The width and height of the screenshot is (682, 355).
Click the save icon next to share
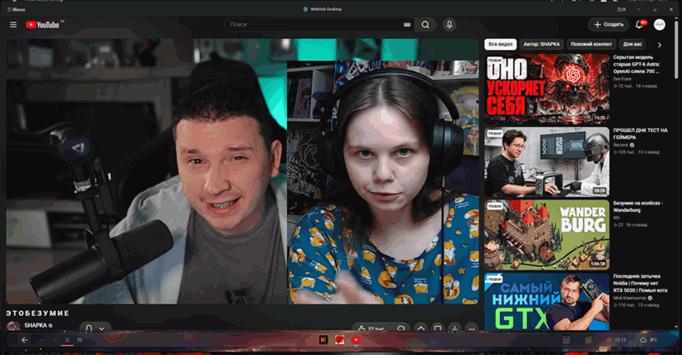[x=437, y=329]
